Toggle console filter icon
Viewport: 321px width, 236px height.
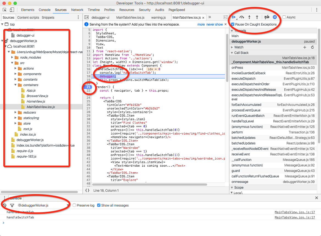coord(12,205)
